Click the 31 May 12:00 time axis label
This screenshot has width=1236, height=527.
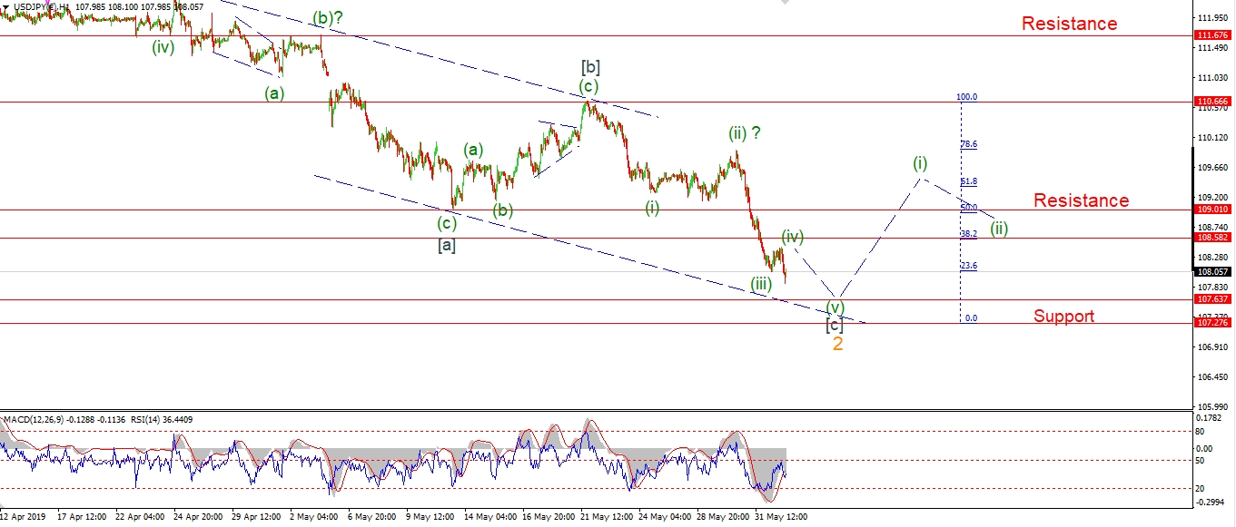[x=779, y=517]
